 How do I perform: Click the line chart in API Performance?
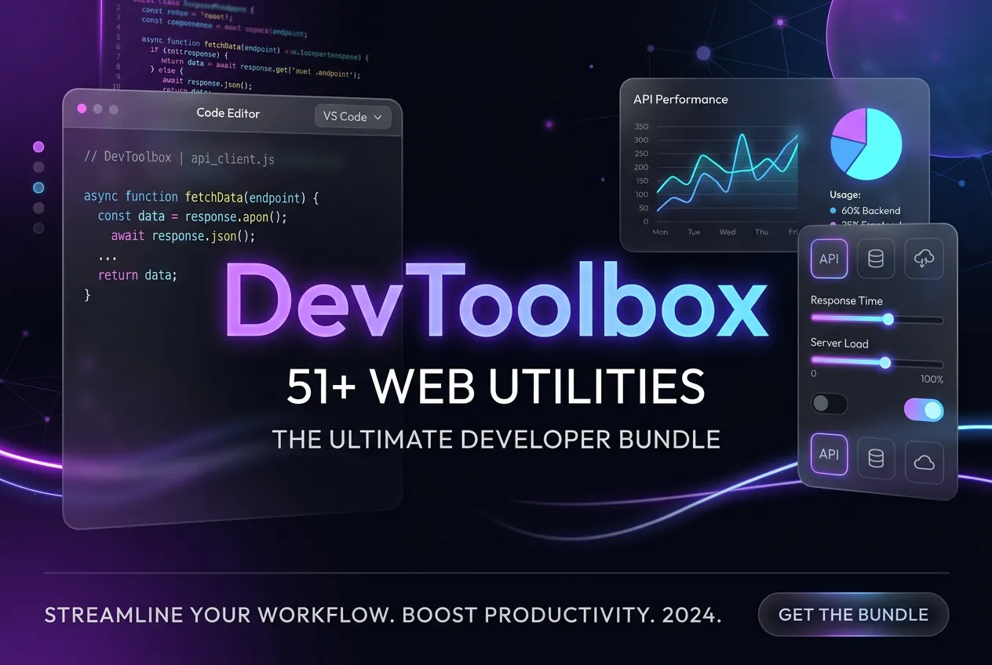pos(728,174)
